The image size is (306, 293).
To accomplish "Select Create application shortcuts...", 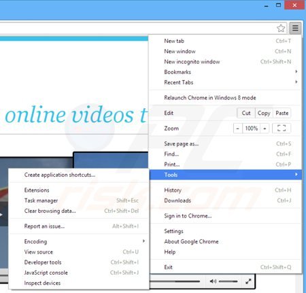I will 79,175.
